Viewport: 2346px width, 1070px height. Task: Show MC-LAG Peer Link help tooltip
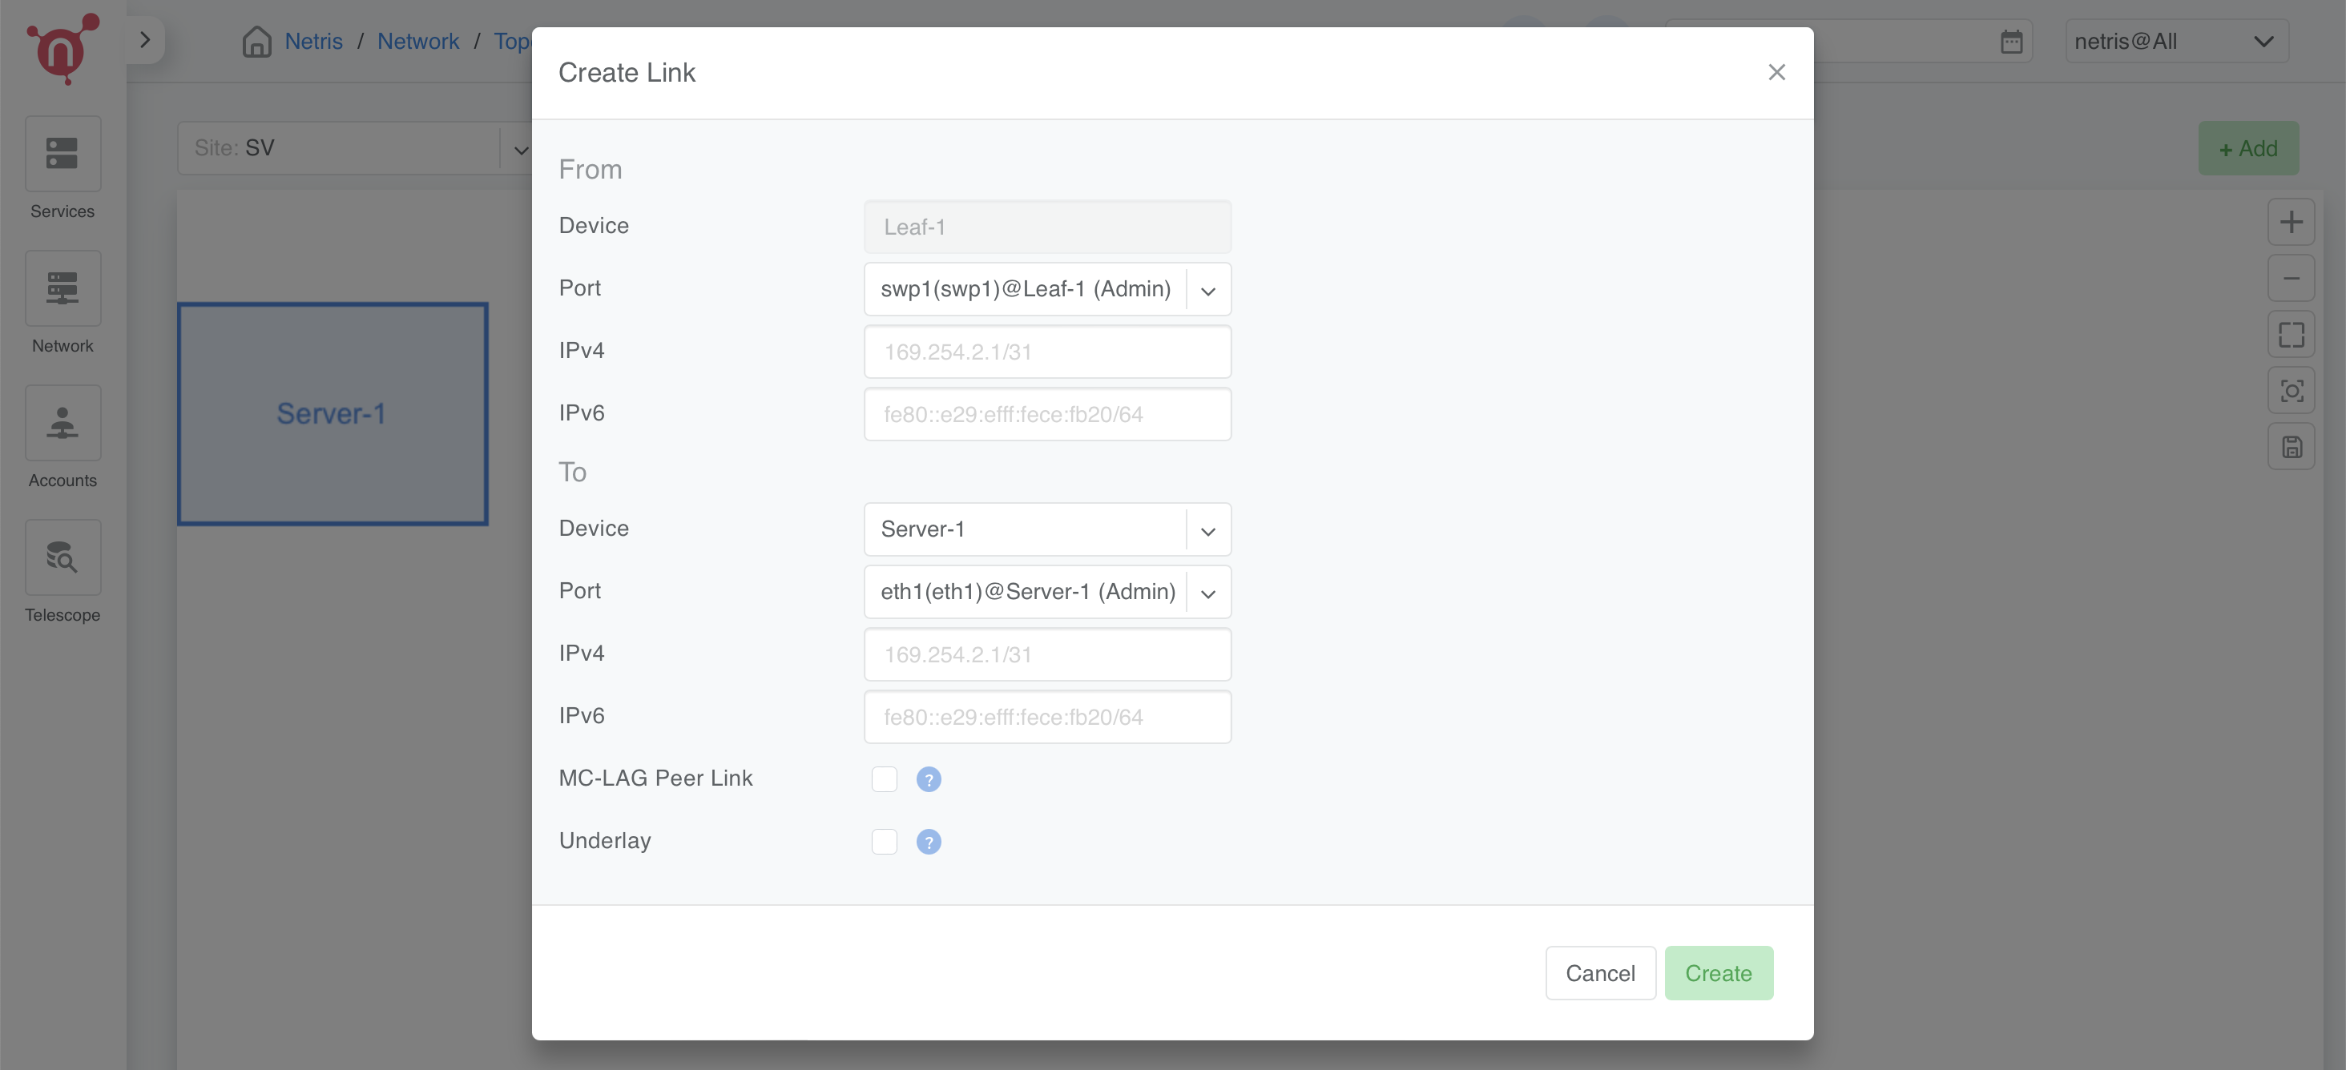click(x=928, y=778)
